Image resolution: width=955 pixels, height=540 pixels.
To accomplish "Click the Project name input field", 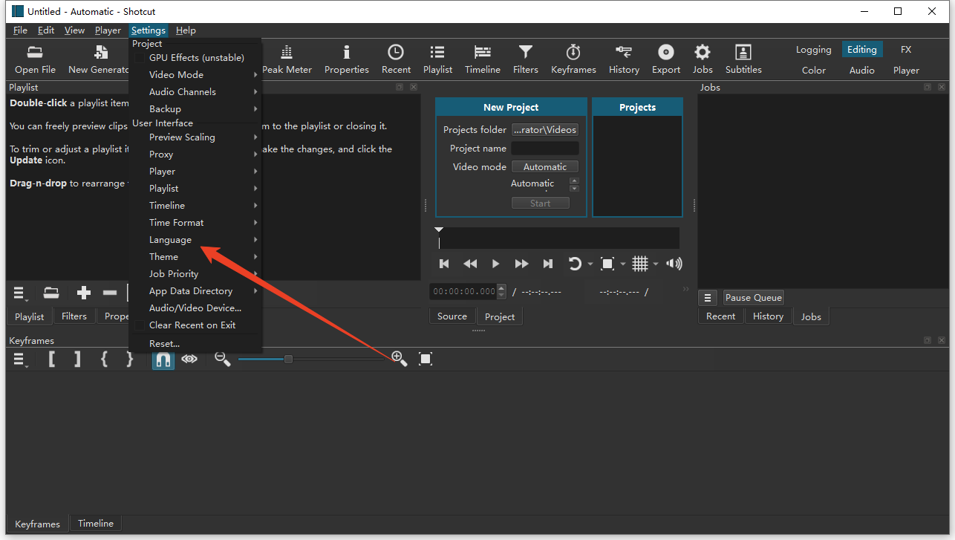I will pyautogui.click(x=545, y=148).
